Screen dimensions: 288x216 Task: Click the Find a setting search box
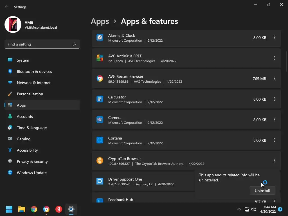42,44
